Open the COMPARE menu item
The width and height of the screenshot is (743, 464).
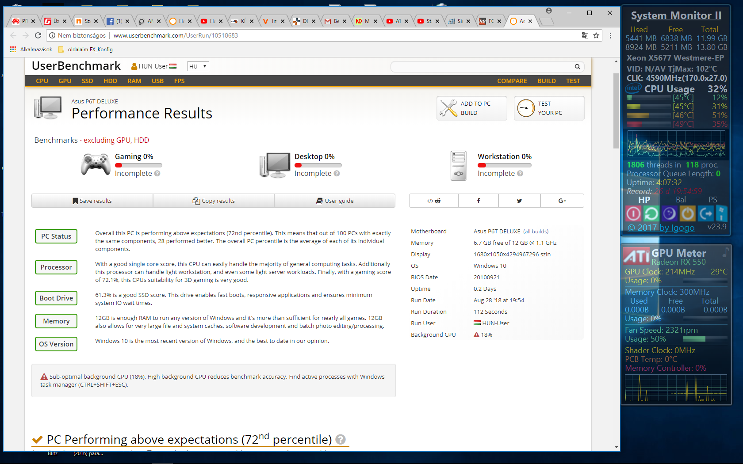512,81
